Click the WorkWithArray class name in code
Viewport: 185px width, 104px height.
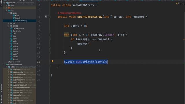[x=83, y=5]
